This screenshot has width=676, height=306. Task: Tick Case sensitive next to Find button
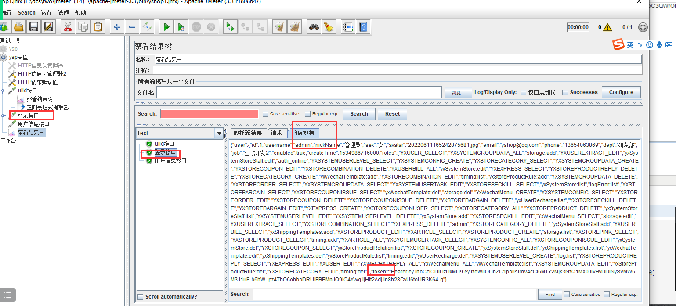567,294
